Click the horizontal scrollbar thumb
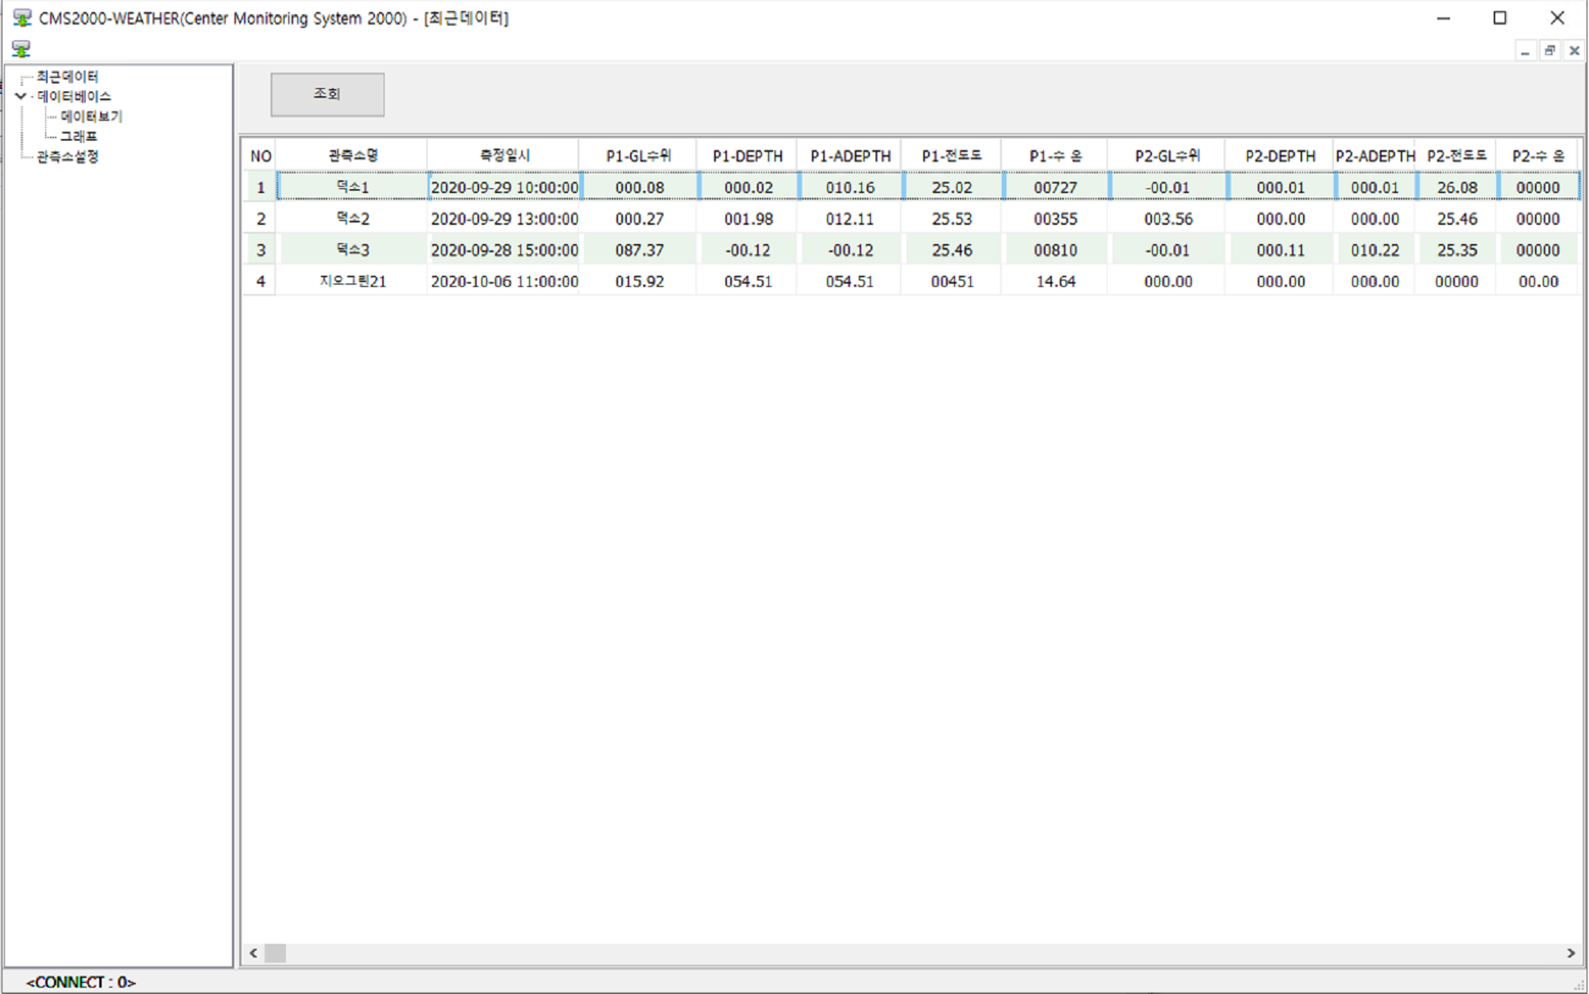This screenshot has height=994, width=1589. coord(275,953)
